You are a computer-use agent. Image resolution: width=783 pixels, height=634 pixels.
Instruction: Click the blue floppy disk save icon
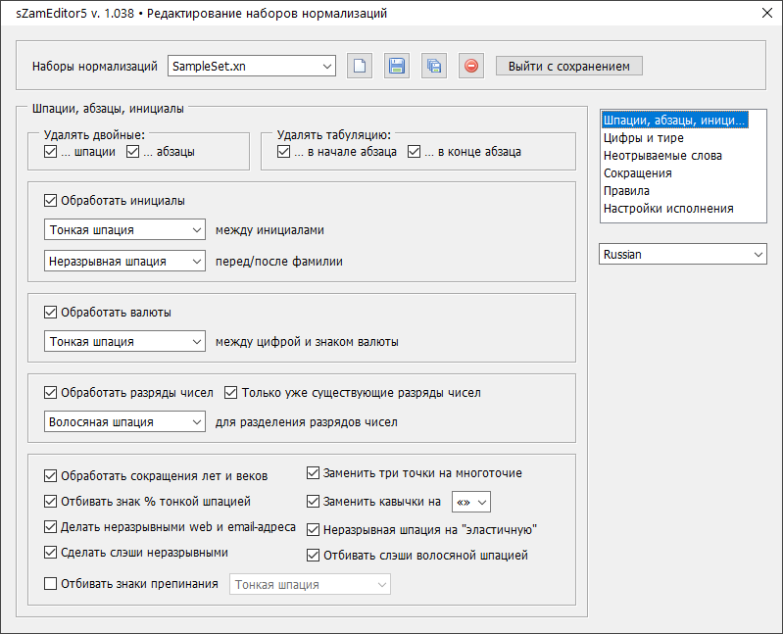point(397,67)
